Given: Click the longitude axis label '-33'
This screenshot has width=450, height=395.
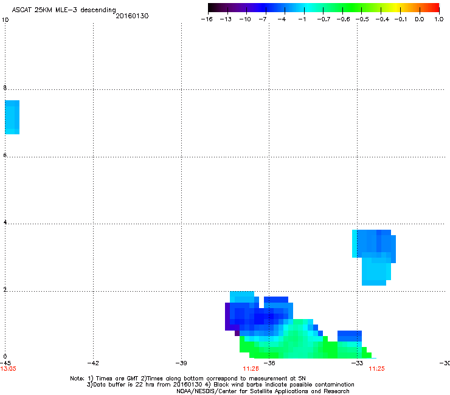Looking at the screenshot, I should tap(357, 363).
